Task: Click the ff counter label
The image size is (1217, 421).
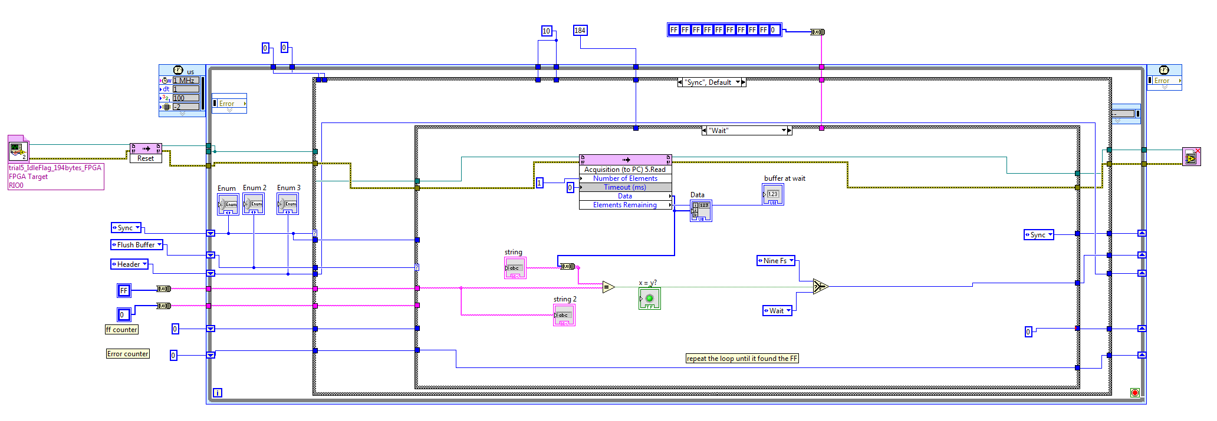Action: pyautogui.click(x=121, y=330)
